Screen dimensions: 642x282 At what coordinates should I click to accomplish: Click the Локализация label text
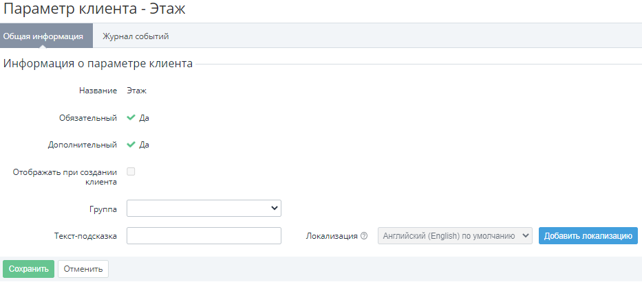(x=332, y=236)
